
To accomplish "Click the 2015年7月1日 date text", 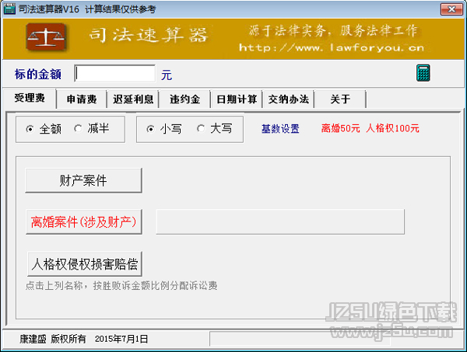I will [121, 339].
